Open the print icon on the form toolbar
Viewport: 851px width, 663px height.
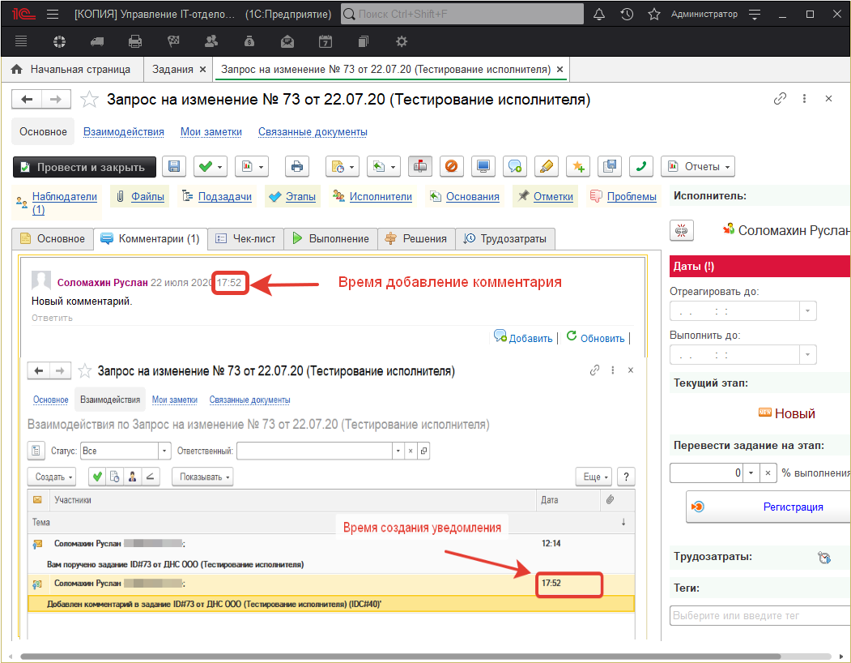pyautogui.click(x=297, y=166)
